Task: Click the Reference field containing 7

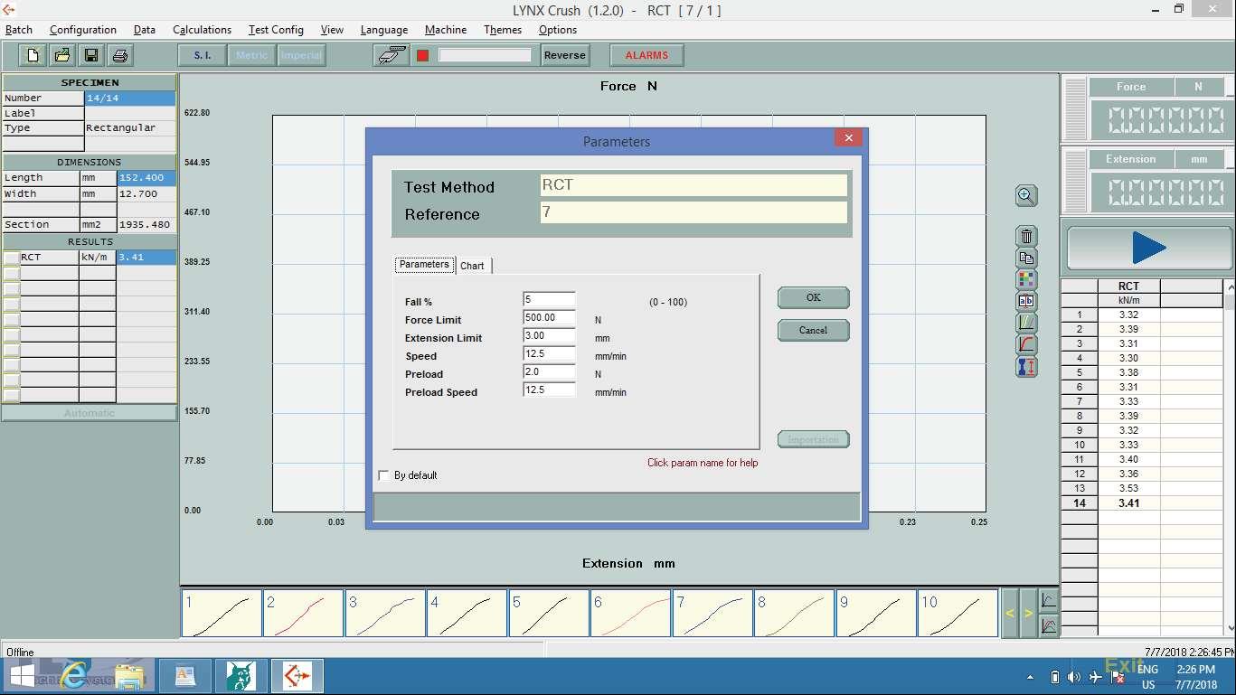Action: tap(693, 212)
